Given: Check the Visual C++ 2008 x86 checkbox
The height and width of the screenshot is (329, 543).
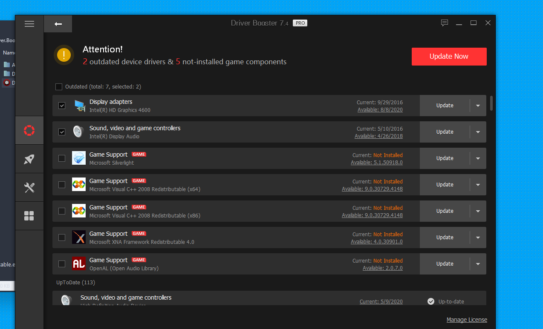Looking at the screenshot, I should coord(62,211).
